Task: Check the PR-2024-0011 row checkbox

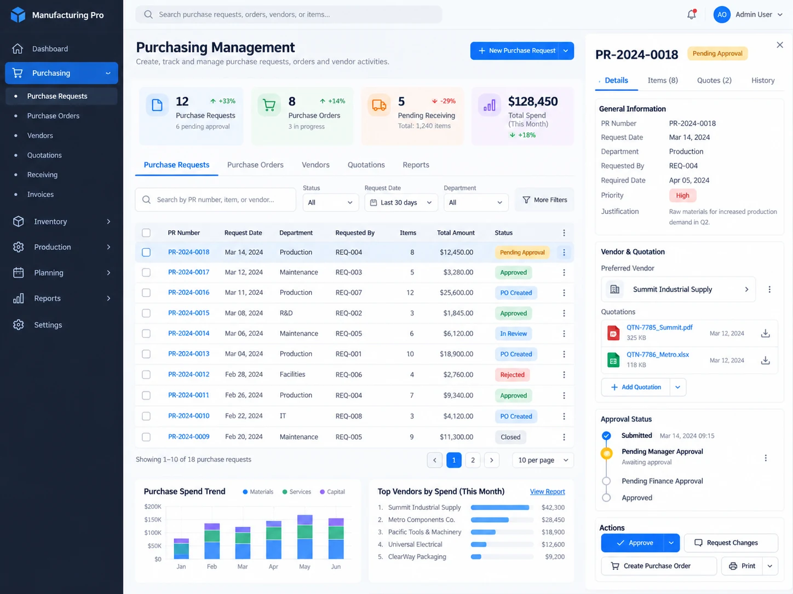Action: pyautogui.click(x=146, y=395)
